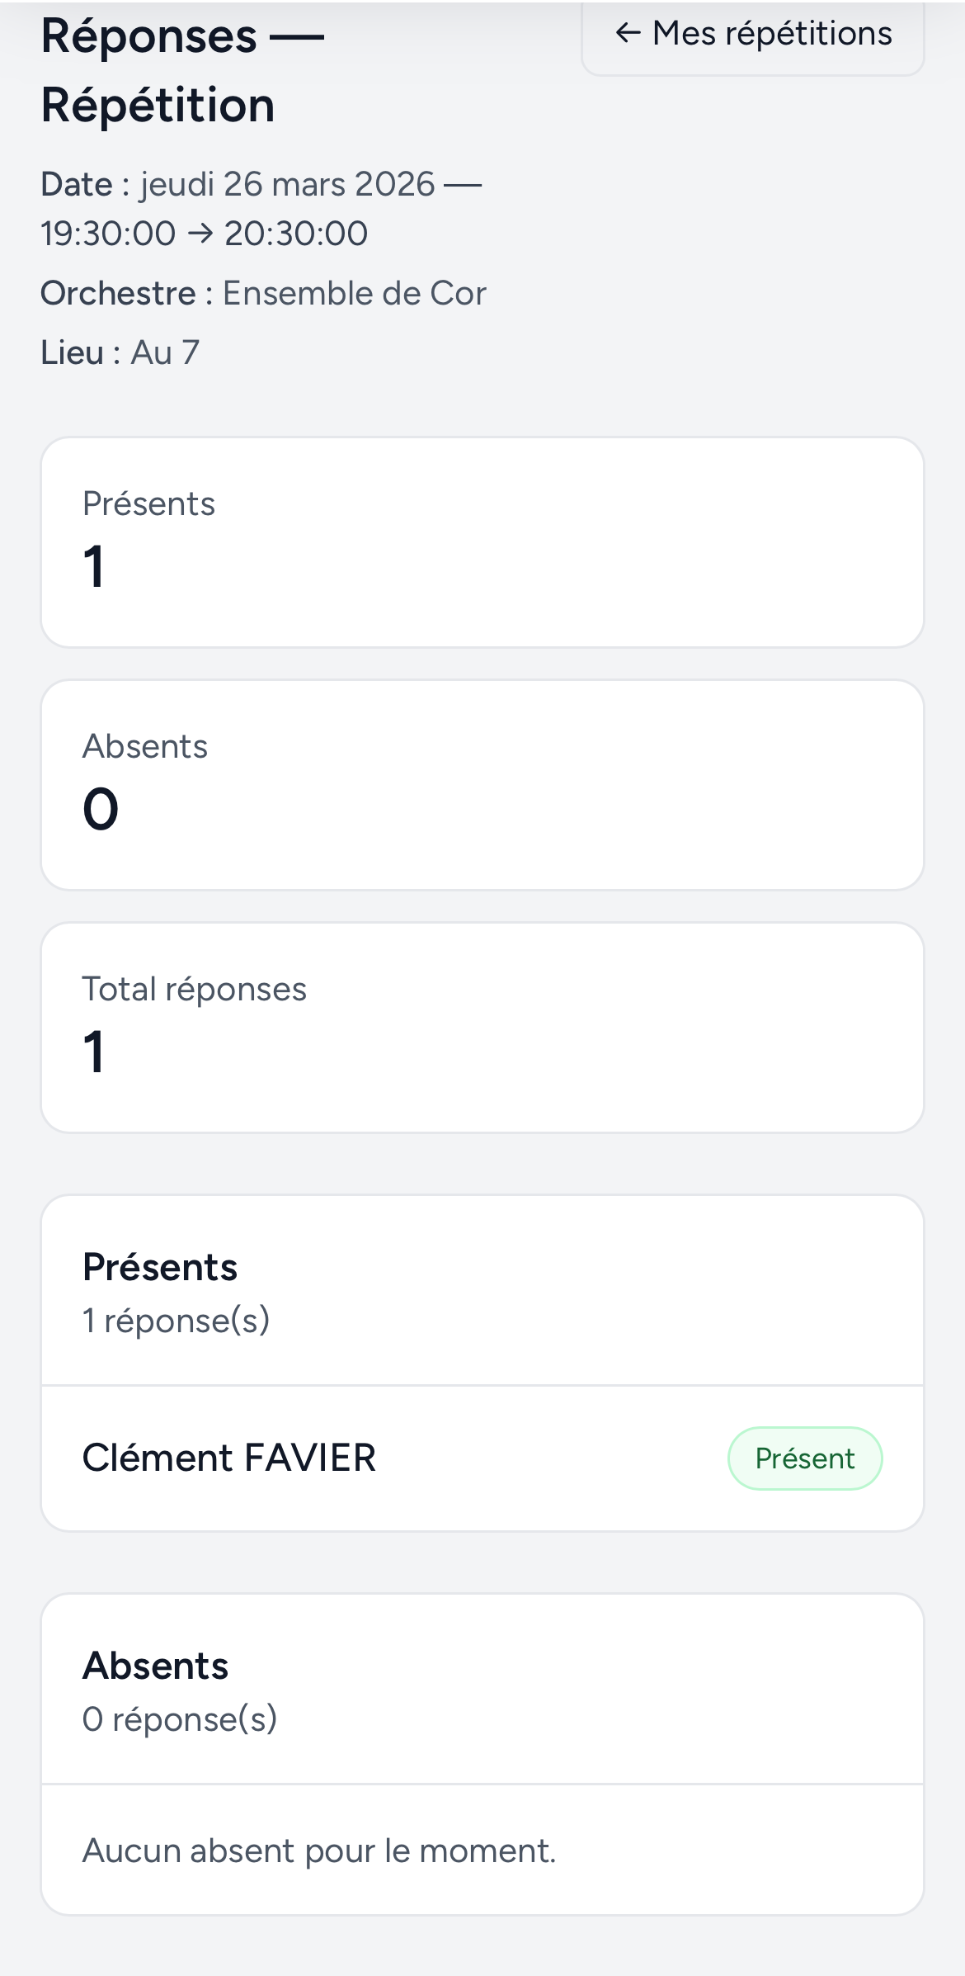Click the Mes répétitions button
Viewport: 965px width, 1976px height.
point(753,33)
